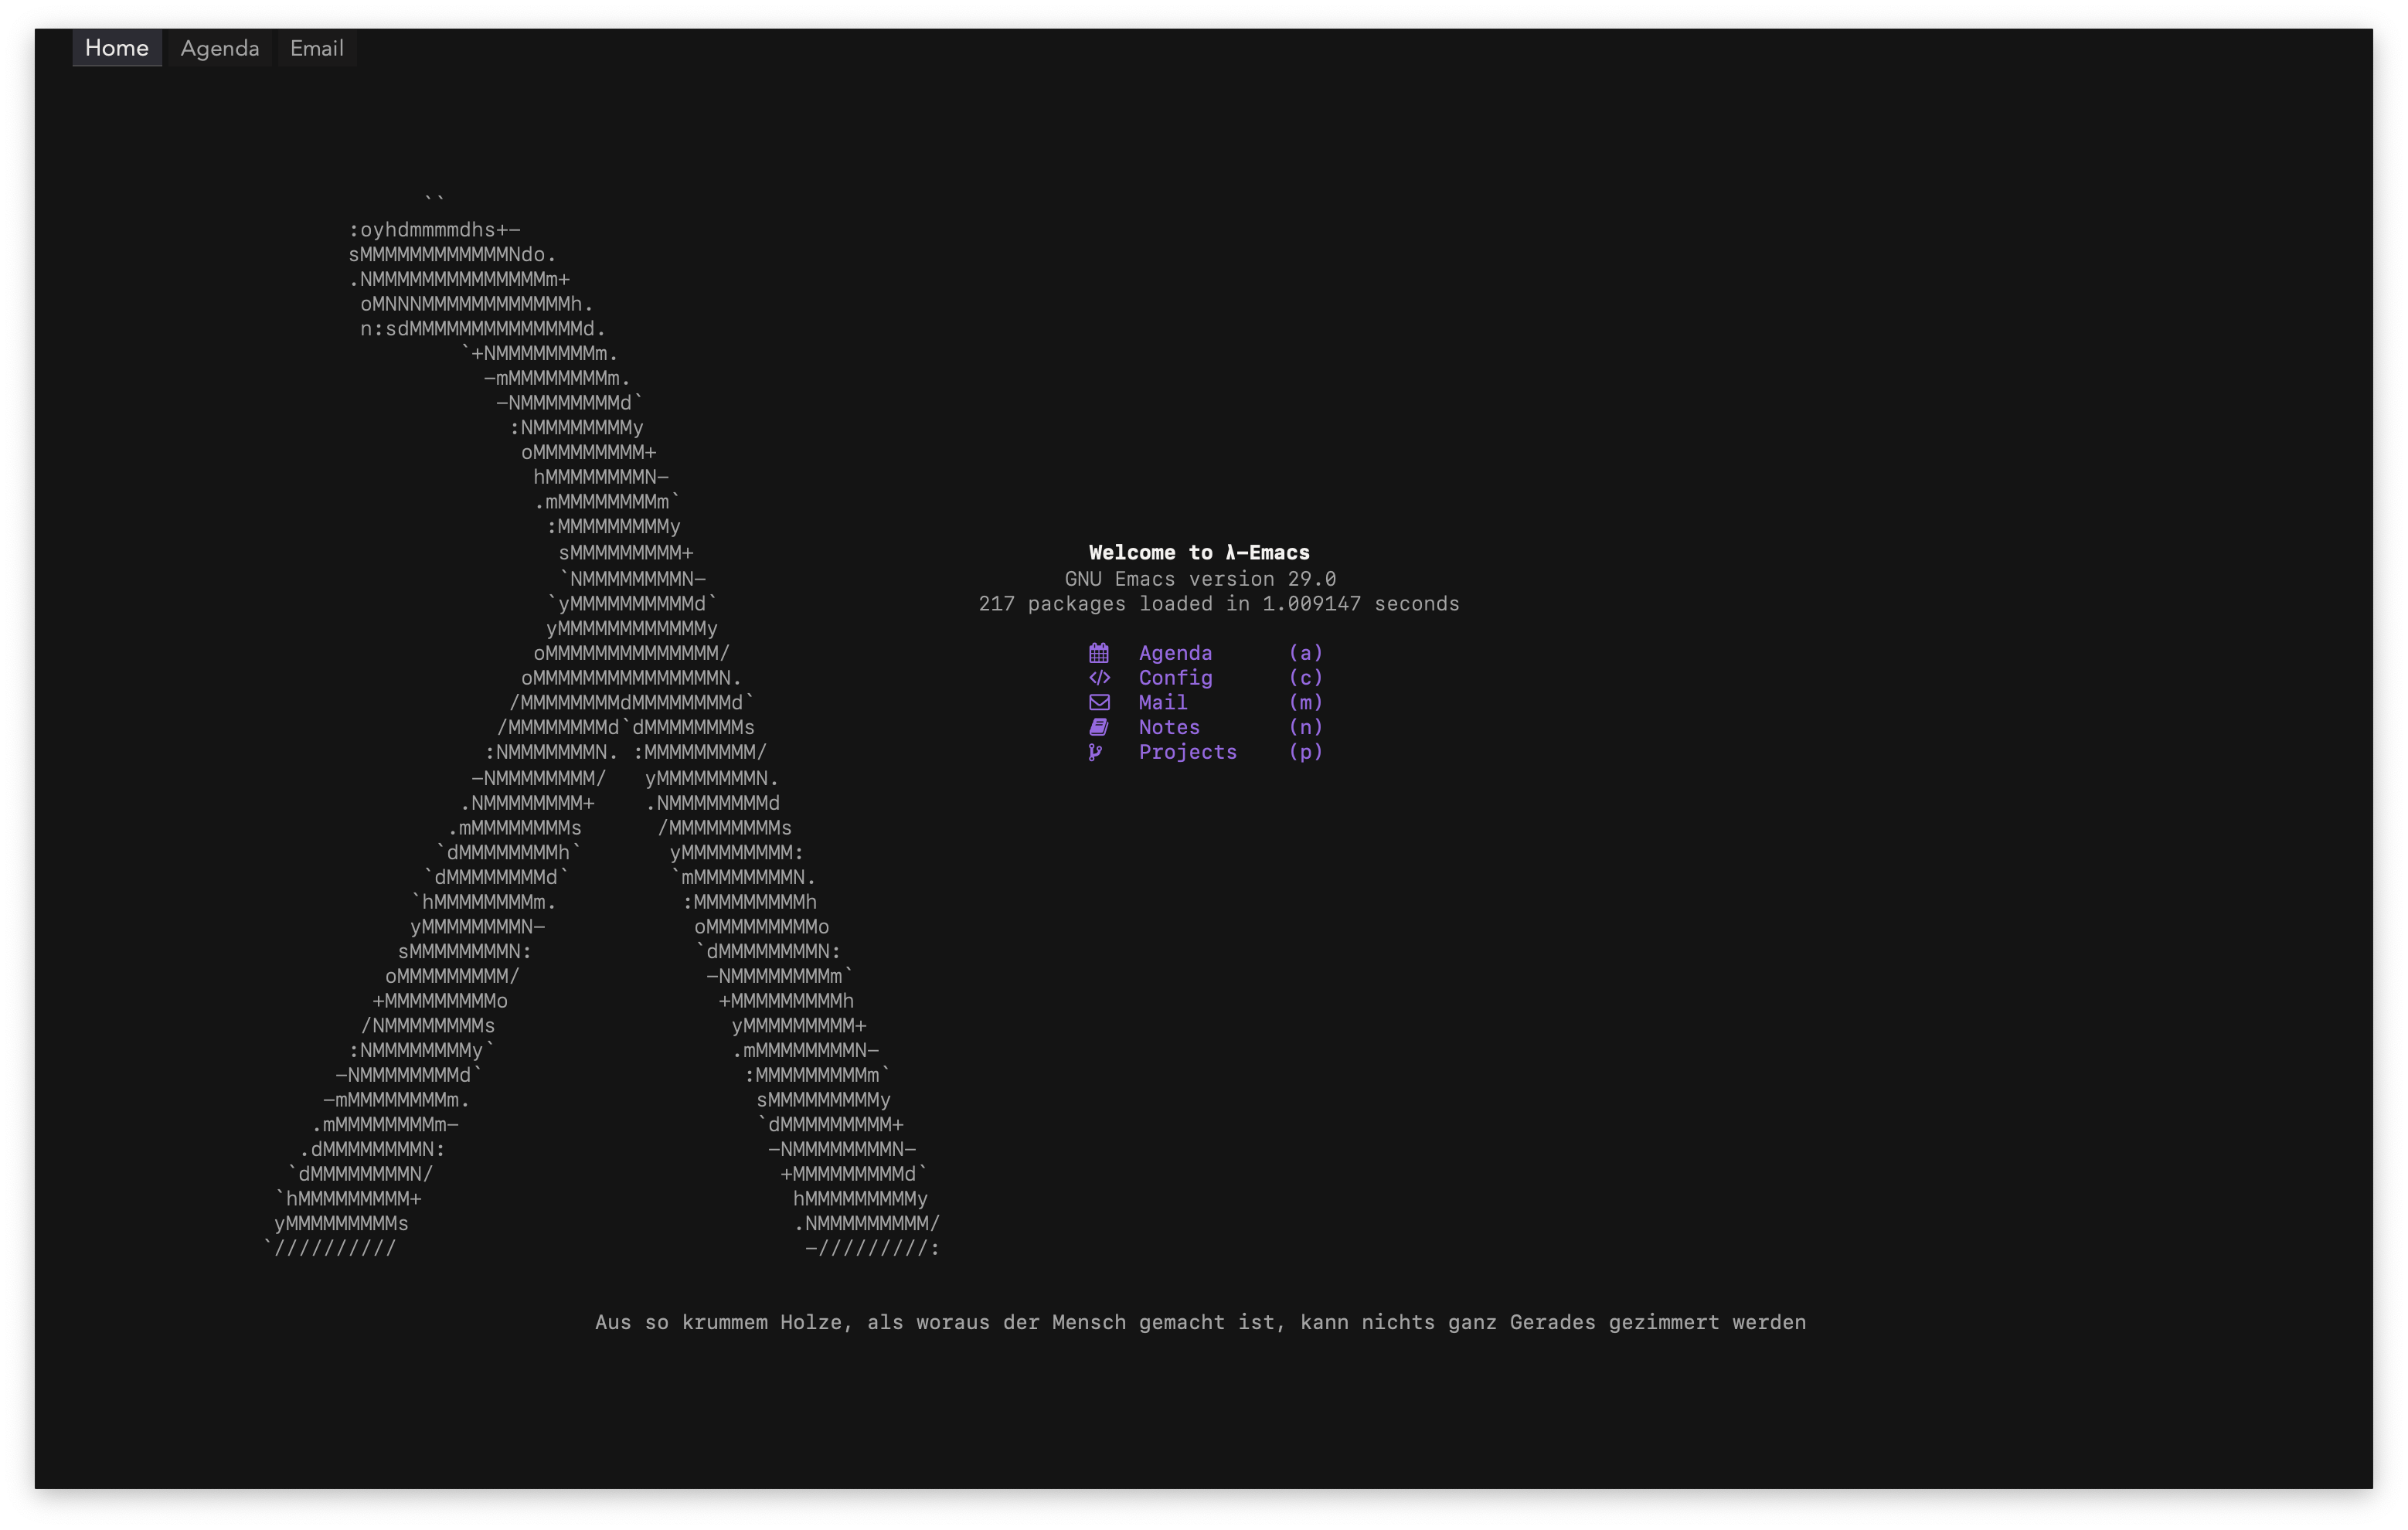The height and width of the screenshot is (1530, 2408).
Task: Open the Agenda tab in tab bar
Action: [x=219, y=48]
